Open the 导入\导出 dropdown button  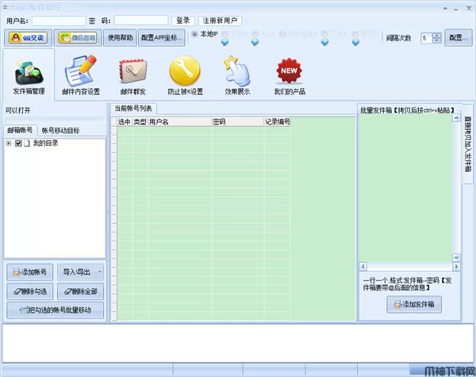(x=81, y=272)
